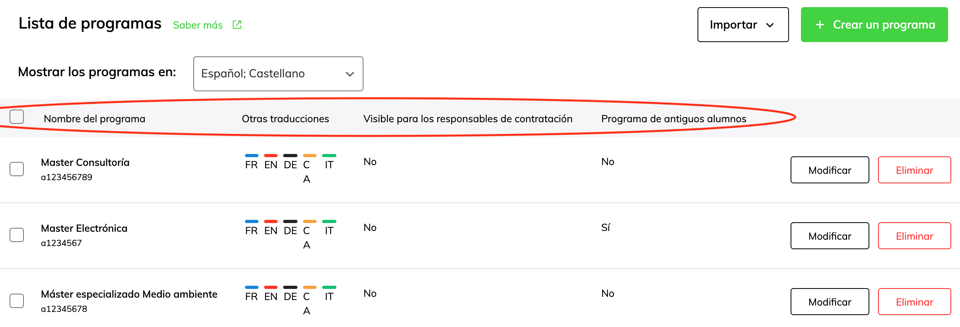960x327 pixels.
Task: Click Eliminar for Master Electrónica
Action: [914, 236]
